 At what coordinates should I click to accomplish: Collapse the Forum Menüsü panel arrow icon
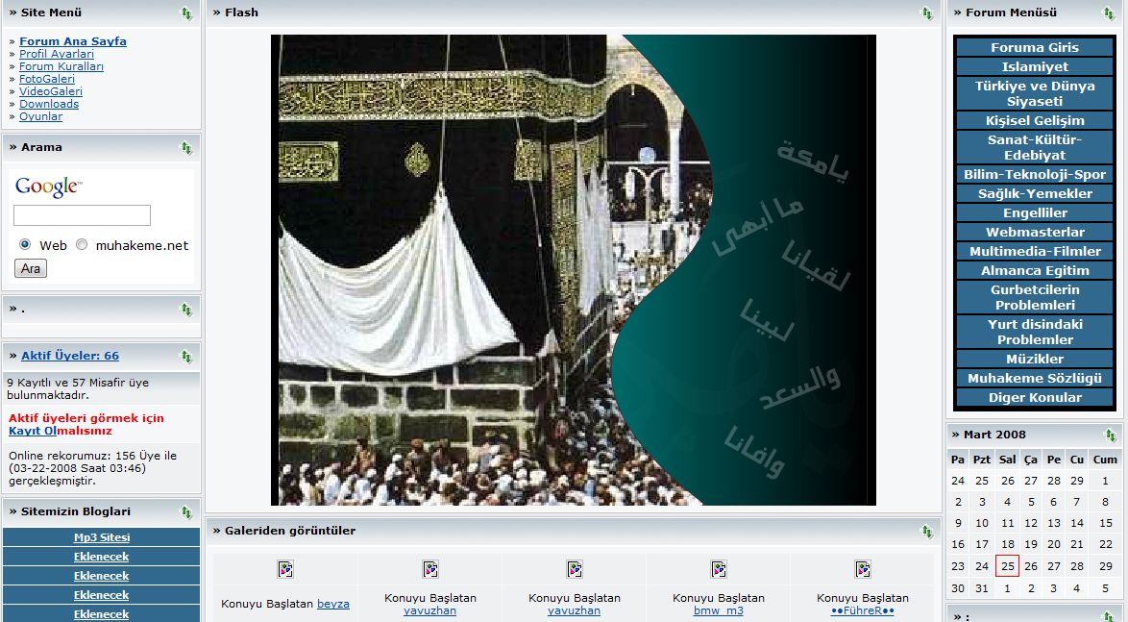pyautogui.click(x=1109, y=13)
